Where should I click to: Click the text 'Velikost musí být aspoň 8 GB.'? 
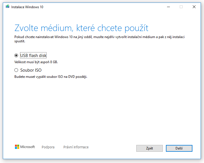click(x=36, y=62)
